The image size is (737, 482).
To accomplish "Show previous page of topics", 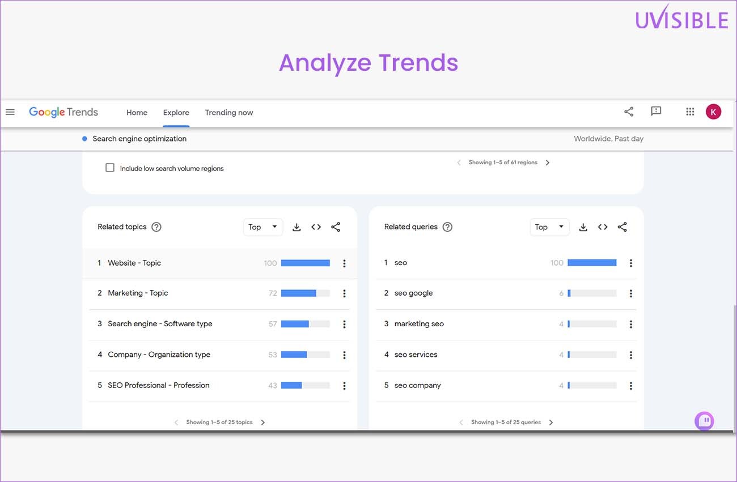I will click(176, 423).
